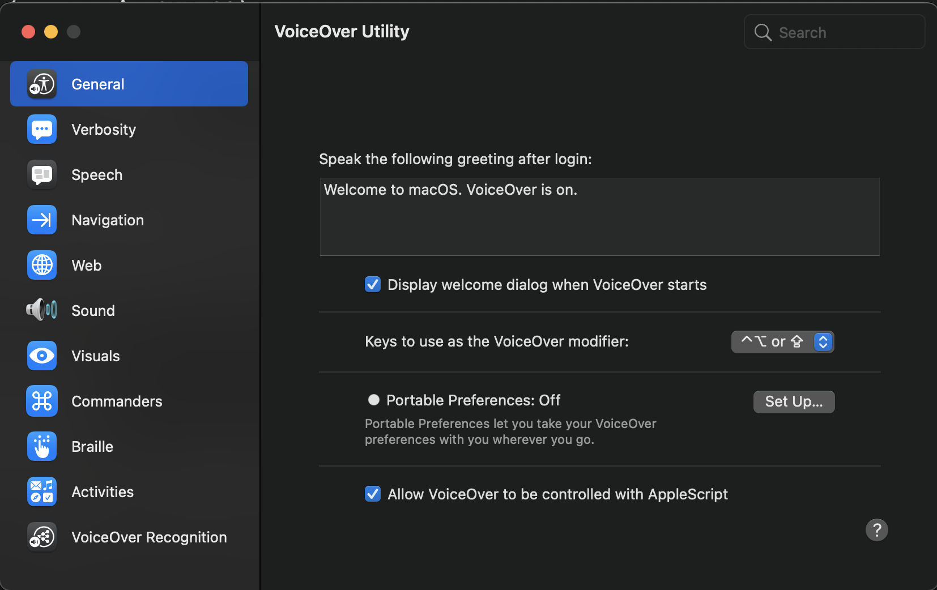Click the Sound speaker icon
Screen dimensions: 937x590
42,310
